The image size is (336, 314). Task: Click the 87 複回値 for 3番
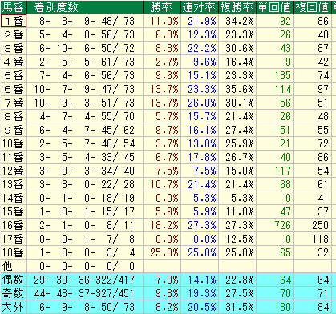tap(323, 48)
